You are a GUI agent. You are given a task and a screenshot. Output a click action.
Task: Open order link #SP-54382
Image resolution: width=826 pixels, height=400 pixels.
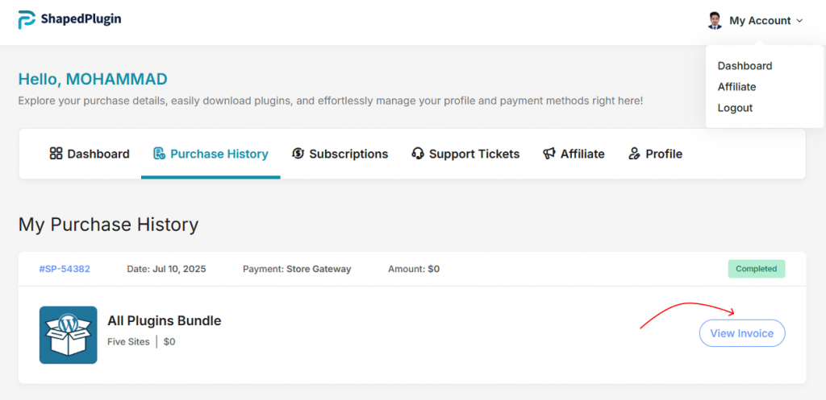(x=65, y=269)
